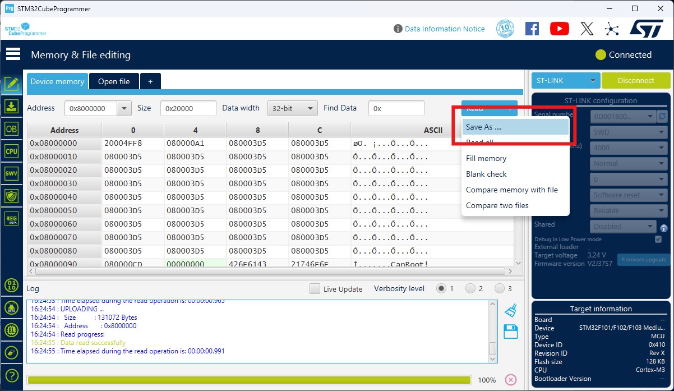Select verbosity level 2

[470, 288]
